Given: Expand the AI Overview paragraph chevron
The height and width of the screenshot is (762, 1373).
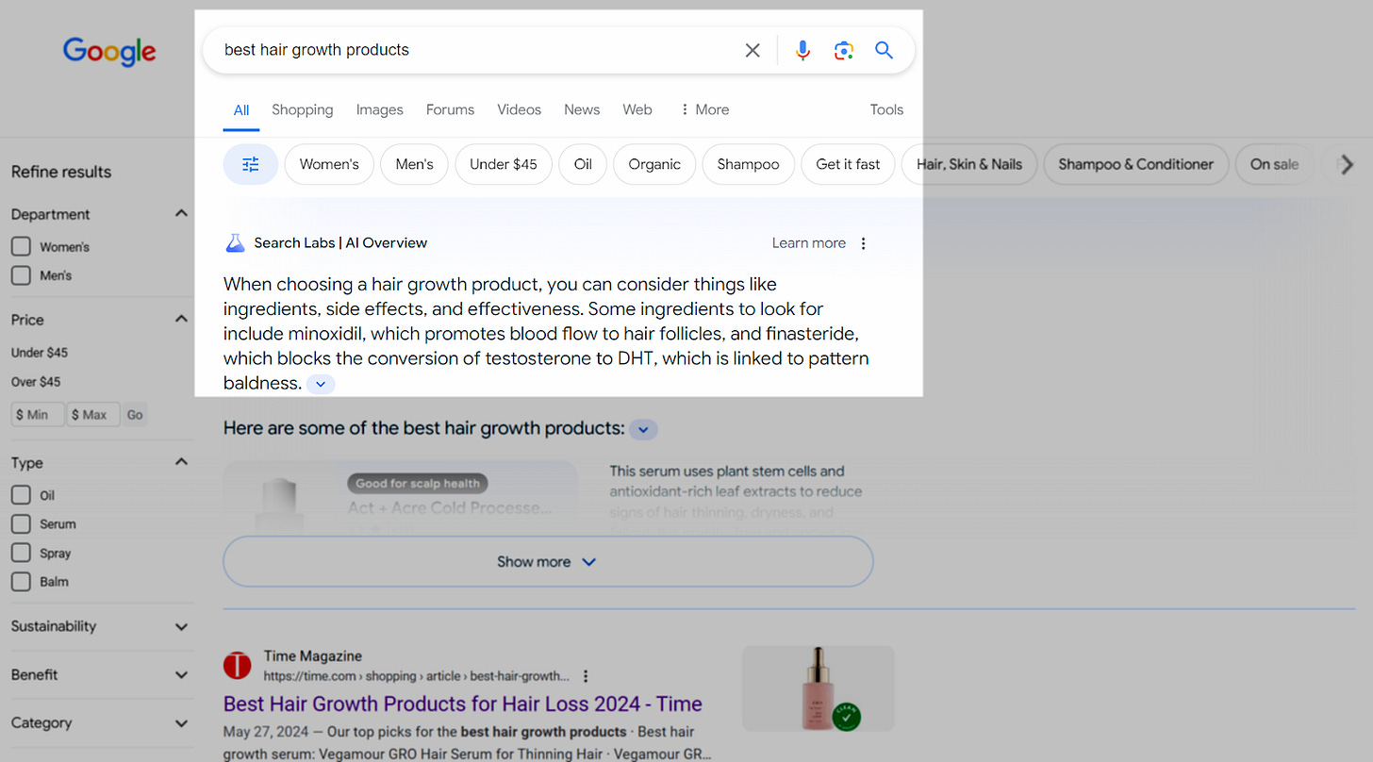Looking at the screenshot, I should [x=321, y=384].
